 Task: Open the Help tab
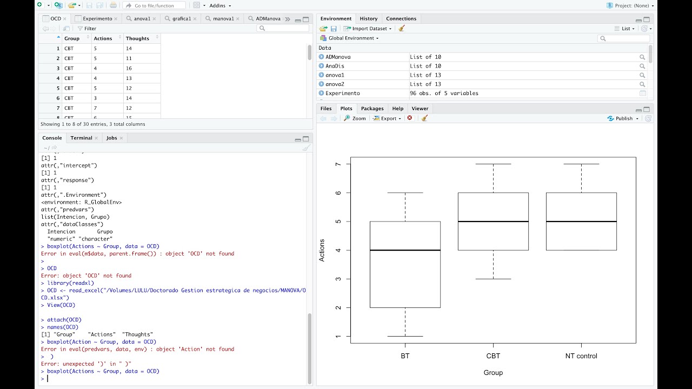398,109
